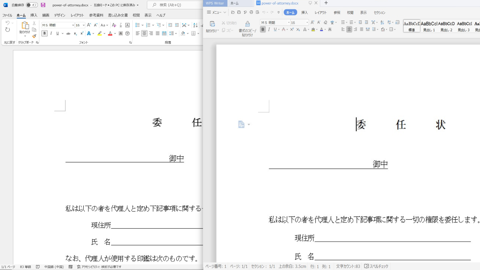Image resolution: width=480 pixels, height=270 pixels.
Task: Open the 校閲 tab in WPS Writer
Action: click(x=350, y=12)
